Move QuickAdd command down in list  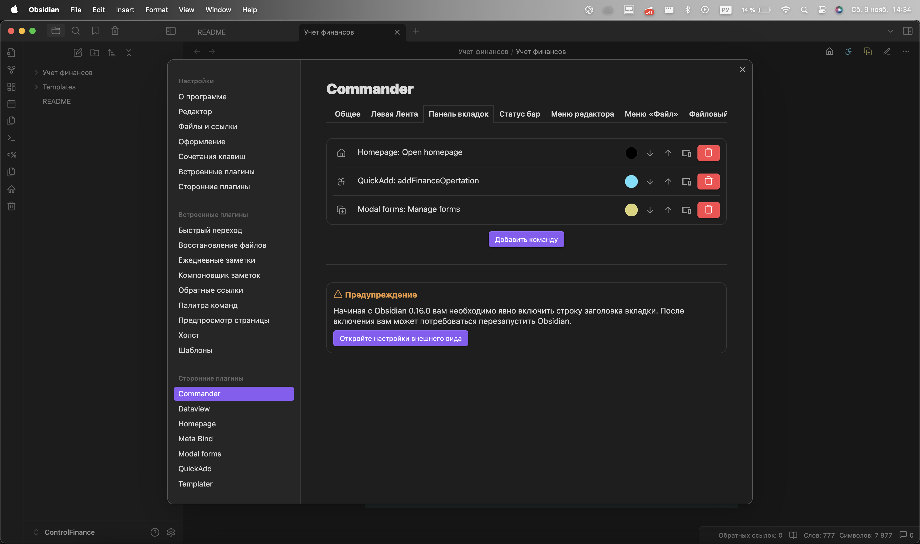click(x=650, y=182)
